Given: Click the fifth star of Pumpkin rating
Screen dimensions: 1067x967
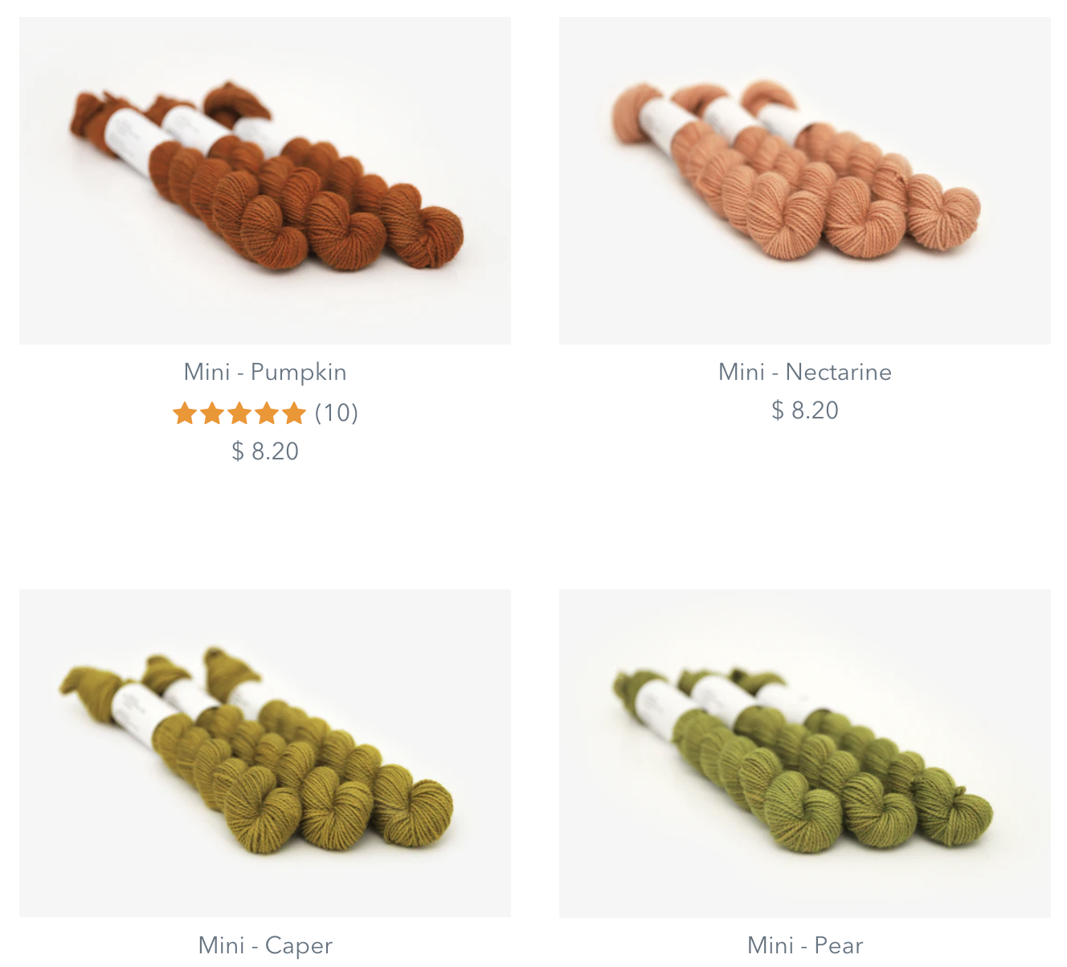Looking at the screenshot, I should 294,413.
